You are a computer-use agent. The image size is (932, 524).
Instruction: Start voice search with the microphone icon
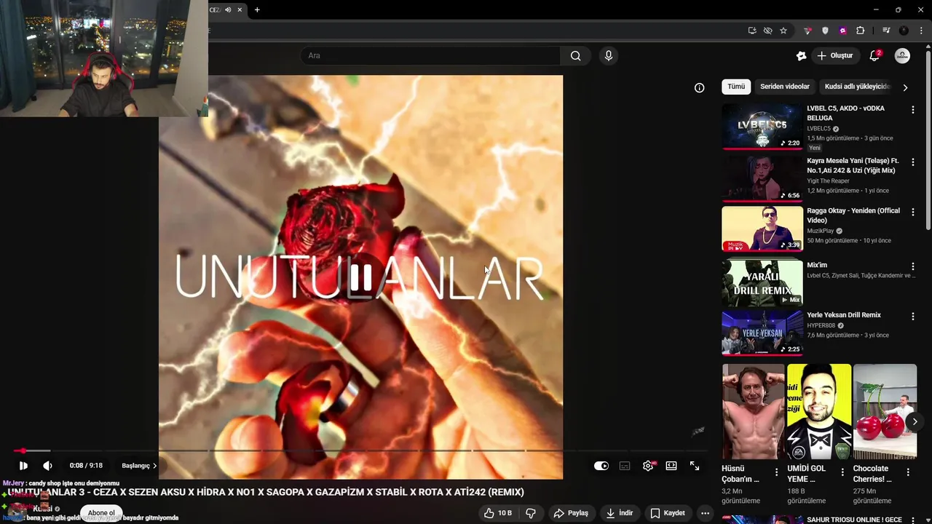609,56
